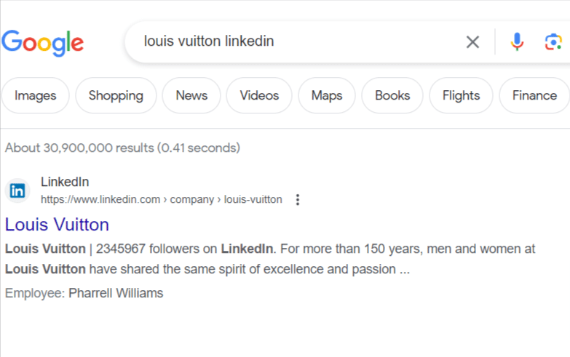The height and width of the screenshot is (357, 570).
Task: Focus the search input field
Action: [291, 41]
